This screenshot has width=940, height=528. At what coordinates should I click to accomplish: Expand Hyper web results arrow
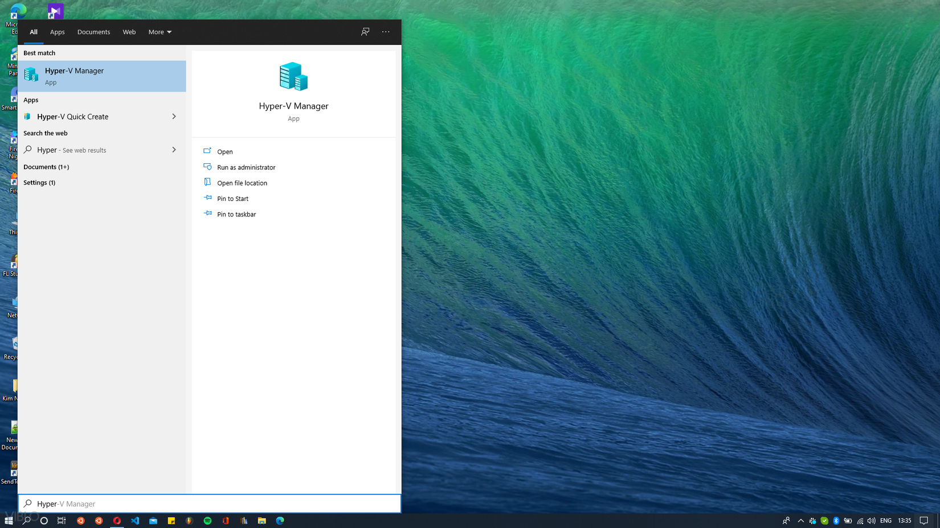[x=174, y=150]
